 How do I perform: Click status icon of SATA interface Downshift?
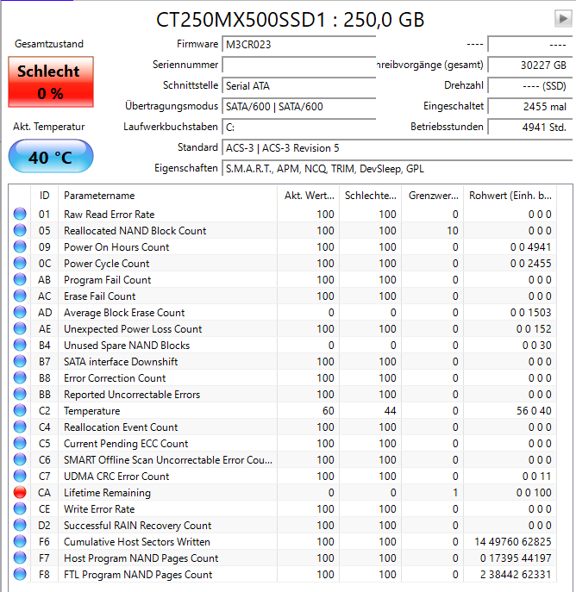[x=20, y=361]
